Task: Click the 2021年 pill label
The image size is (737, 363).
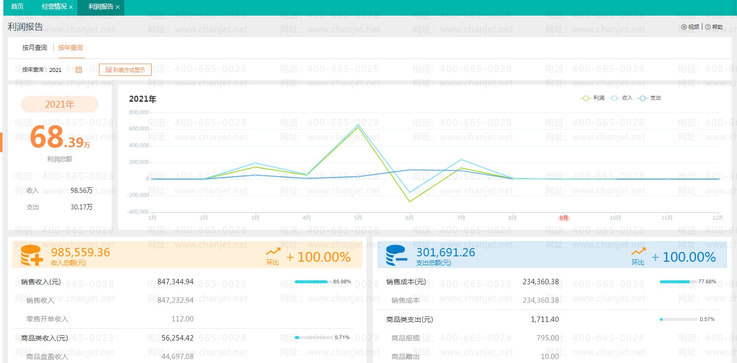Action: point(60,104)
